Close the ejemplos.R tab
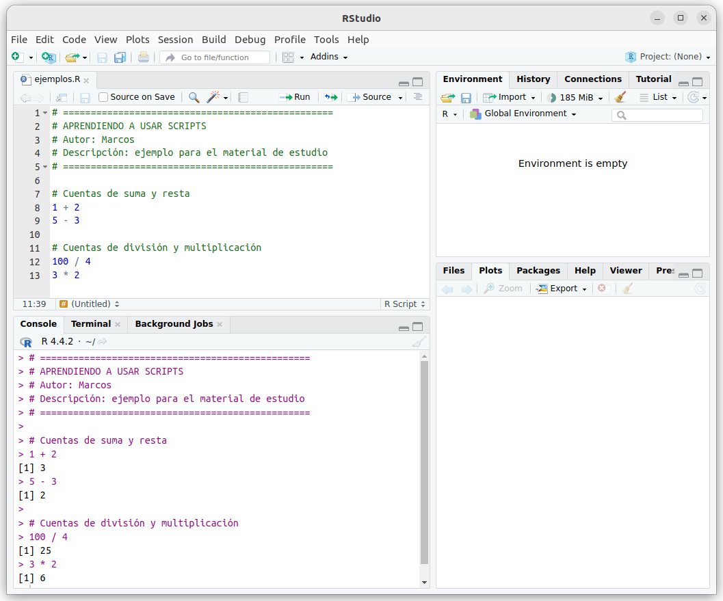Viewport: 723px width, 601px height. point(86,81)
